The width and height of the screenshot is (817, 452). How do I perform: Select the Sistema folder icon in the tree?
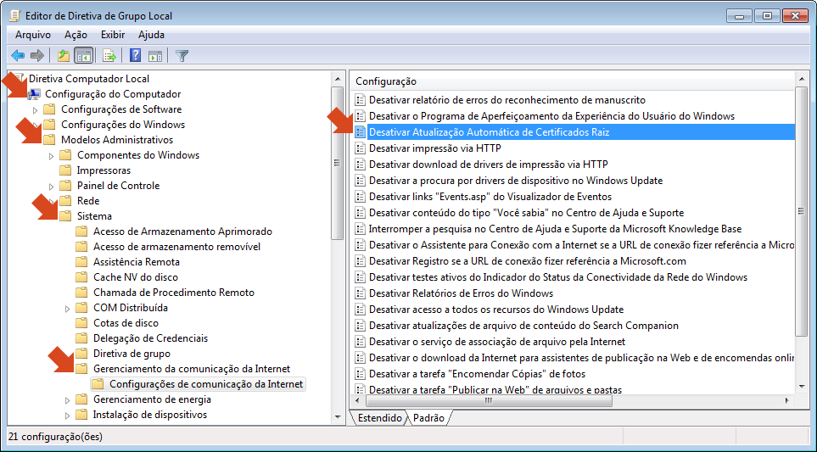click(x=65, y=216)
